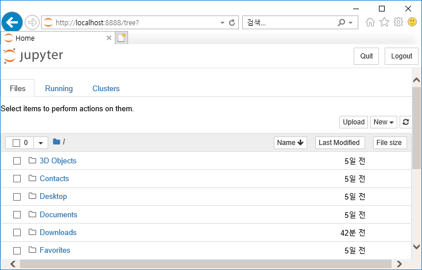Close the Home browser tab
Image resolution: width=422 pixels, height=270 pixels.
point(109,38)
